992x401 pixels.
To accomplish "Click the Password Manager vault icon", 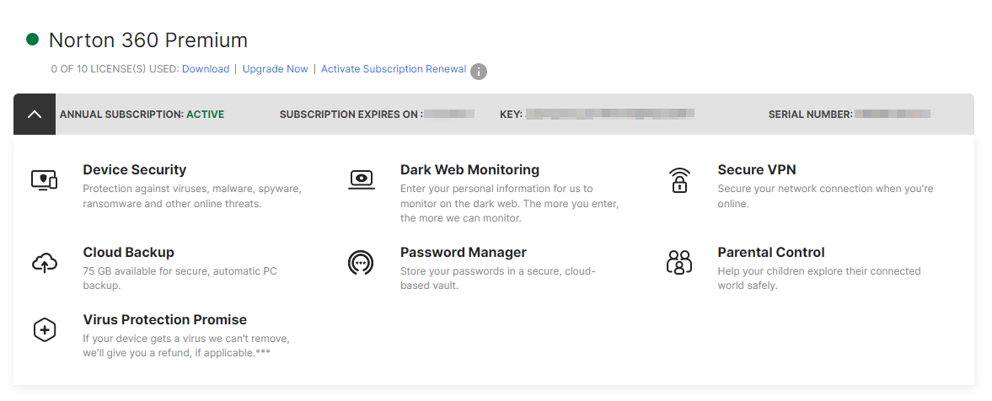I will click(x=361, y=263).
